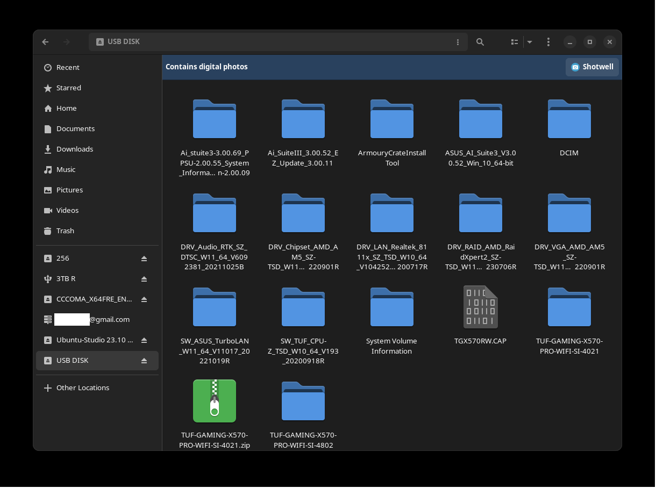Open the main three-dot menu

[548, 42]
